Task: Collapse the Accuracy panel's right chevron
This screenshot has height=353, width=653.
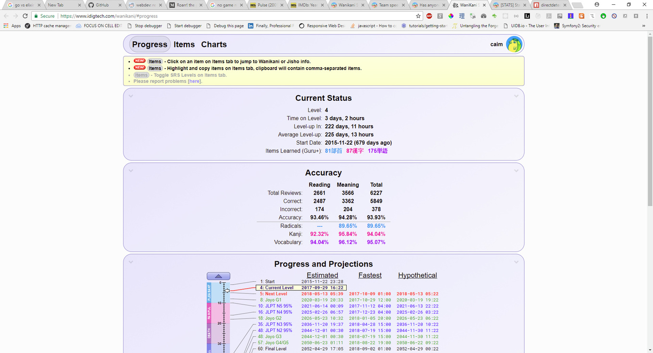Action: click(x=516, y=171)
